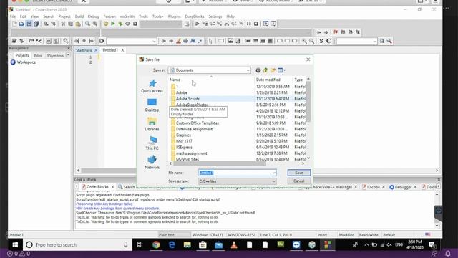Click the Abort build stop icon
The image size is (458, 258).
click(x=135, y=24)
